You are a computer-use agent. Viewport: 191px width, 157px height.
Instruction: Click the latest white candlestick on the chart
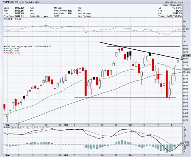181,57
